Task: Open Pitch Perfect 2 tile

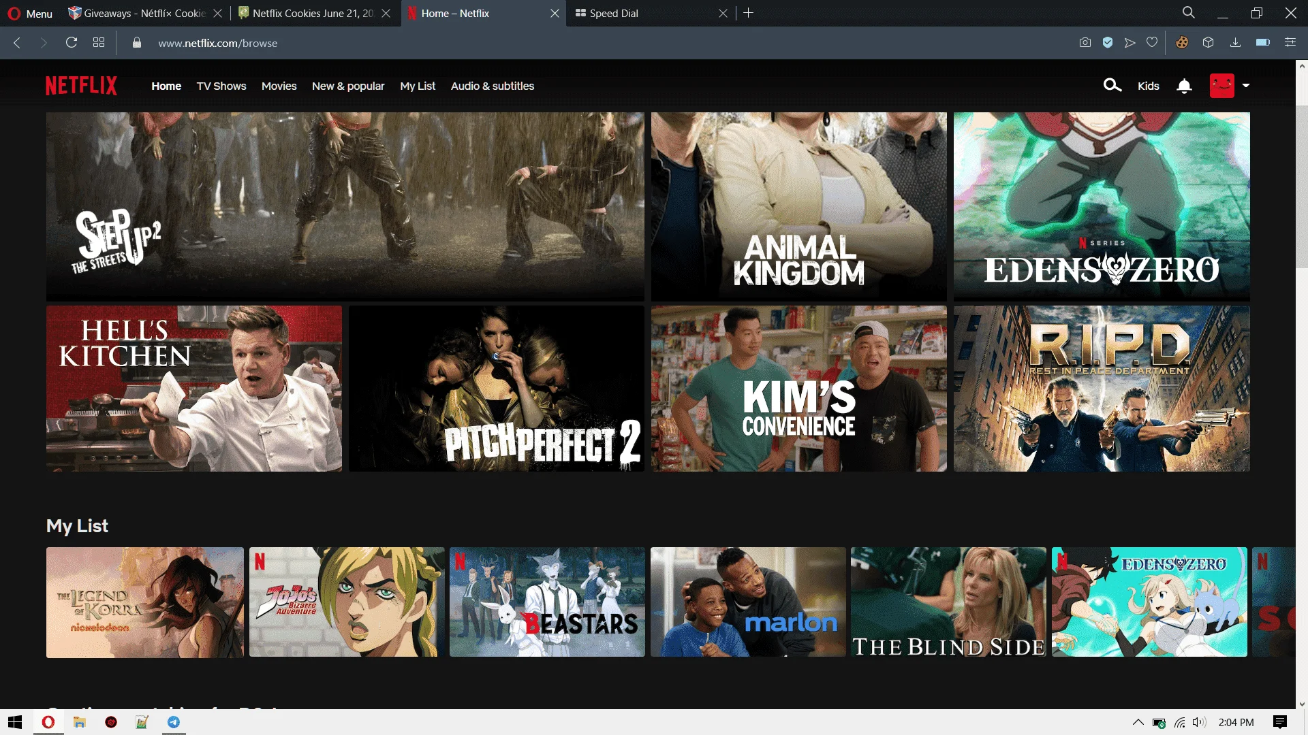Action: 497,388
